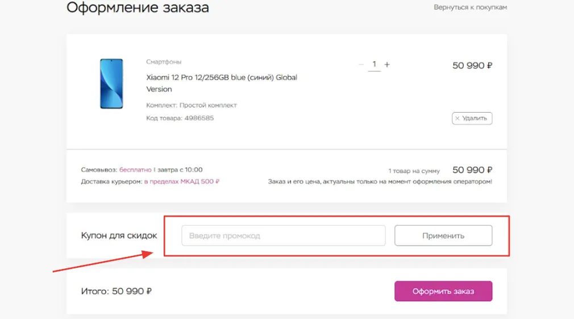Click the quantity field showing 1
Viewport: 574px width, 319px height.
click(x=374, y=64)
